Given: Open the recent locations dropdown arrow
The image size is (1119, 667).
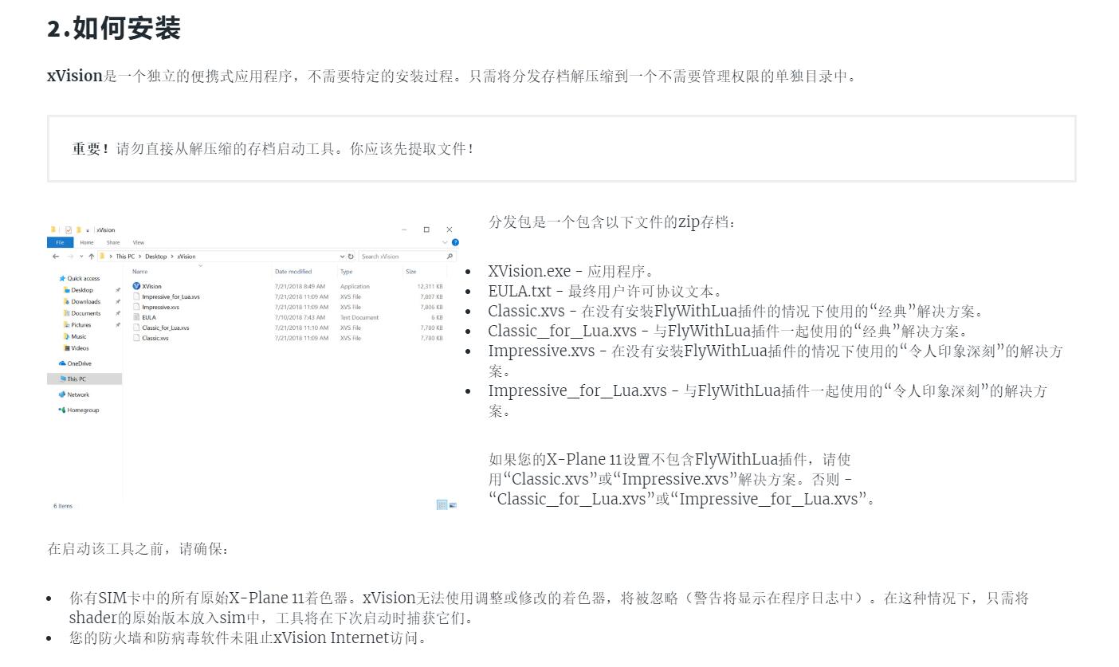Looking at the screenshot, I should 81,257.
